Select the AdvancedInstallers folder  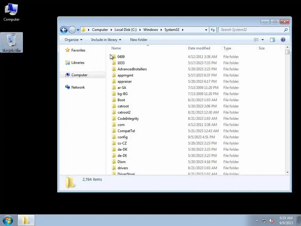[132, 69]
